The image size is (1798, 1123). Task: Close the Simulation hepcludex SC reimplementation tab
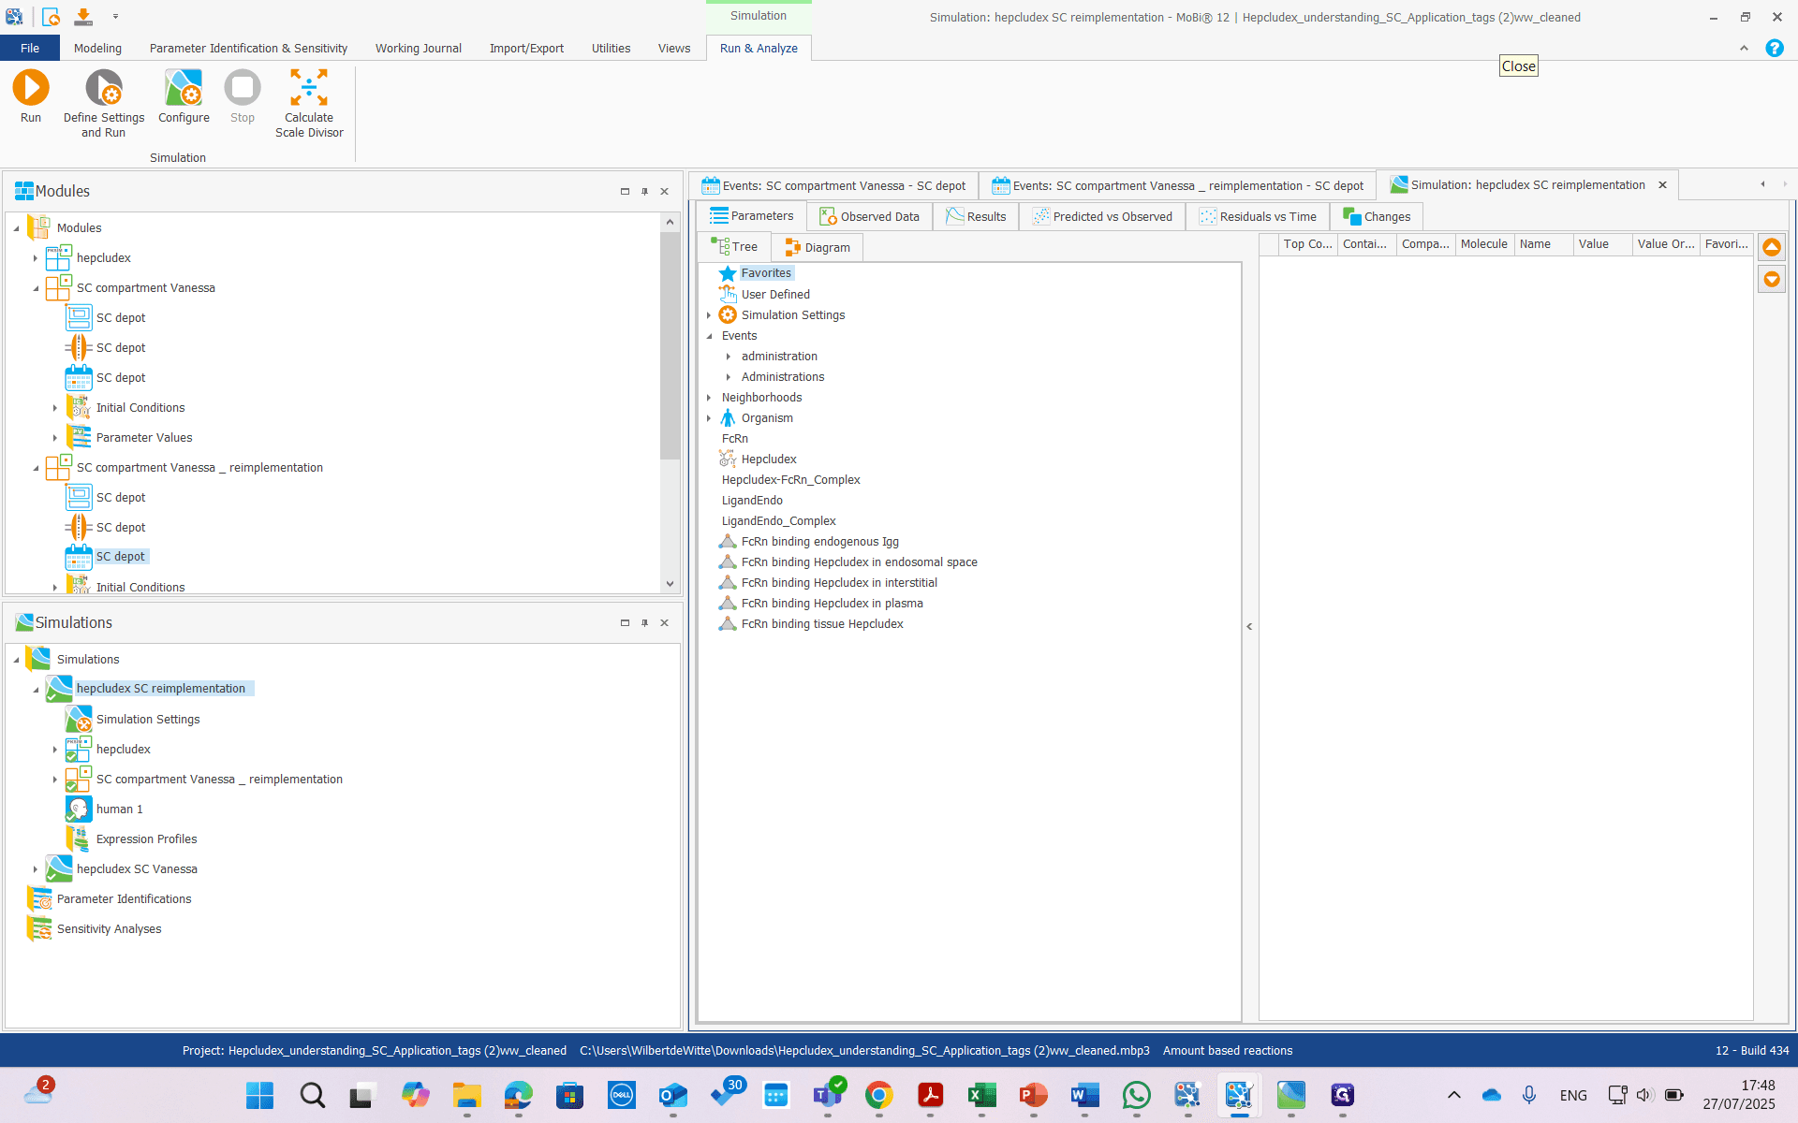[x=1662, y=185]
